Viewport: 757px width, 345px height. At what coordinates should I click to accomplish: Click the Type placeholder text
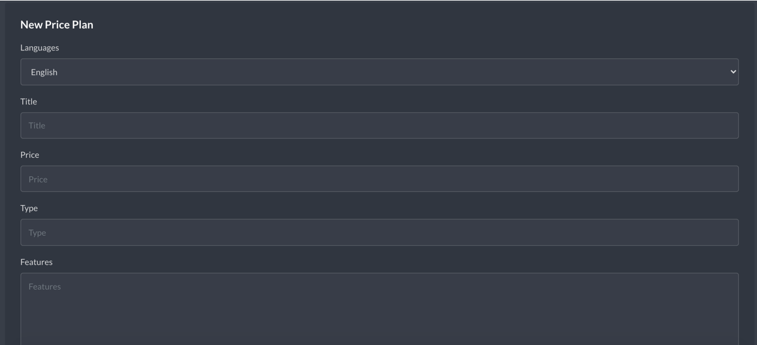pyautogui.click(x=37, y=233)
